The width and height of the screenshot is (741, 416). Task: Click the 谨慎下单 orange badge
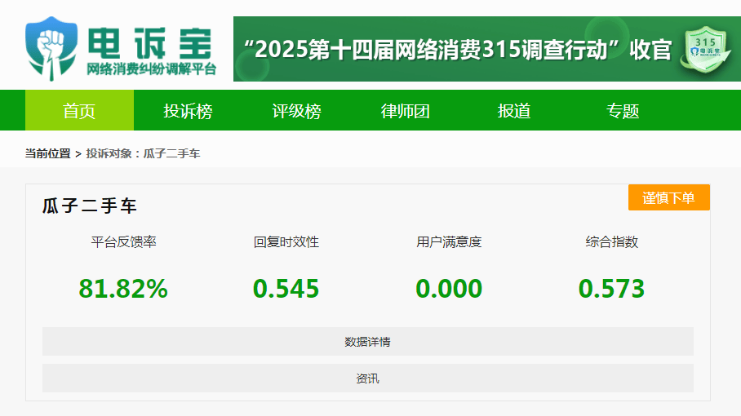tap(668, 197)
